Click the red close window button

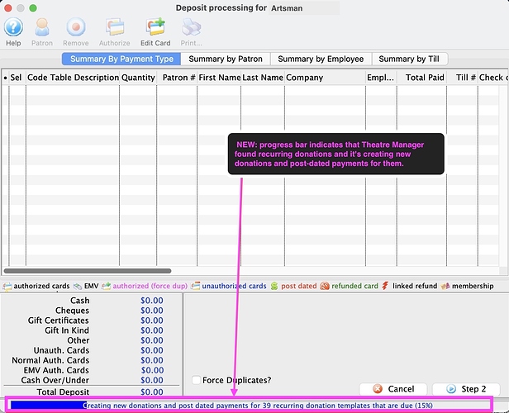tap(8, 7)
